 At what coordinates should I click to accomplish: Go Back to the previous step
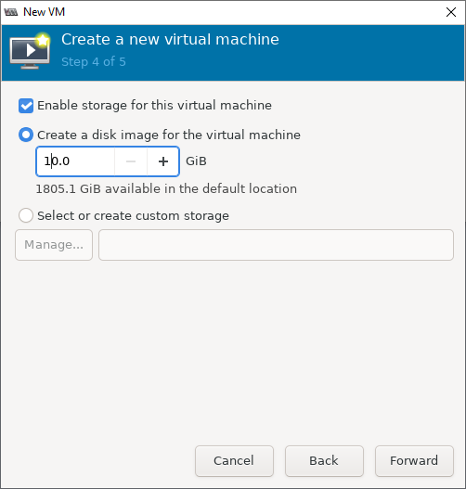pyautogui.click(x=324, y=461)
